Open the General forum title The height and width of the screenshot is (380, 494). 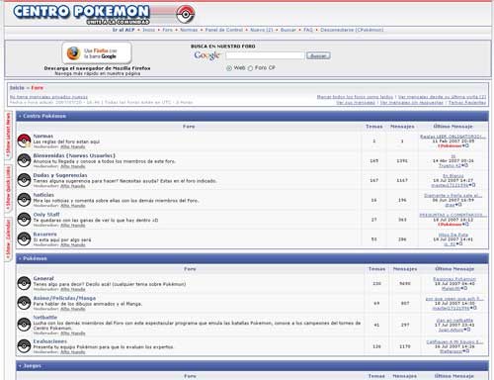click(43, 278)
